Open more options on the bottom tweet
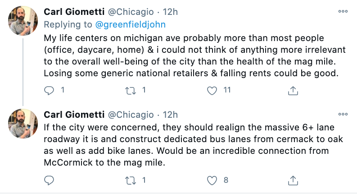The height and width of the screenshot is (194, 357). pos(343,114)
